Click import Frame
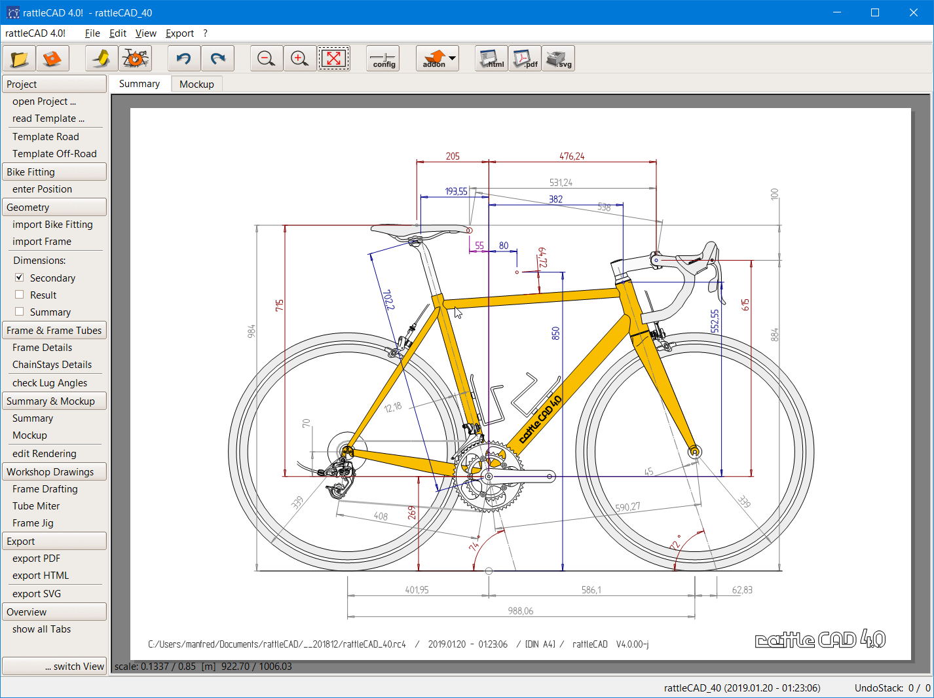Image resolution: width=934 pixels, height=698 pixels. 42,242
